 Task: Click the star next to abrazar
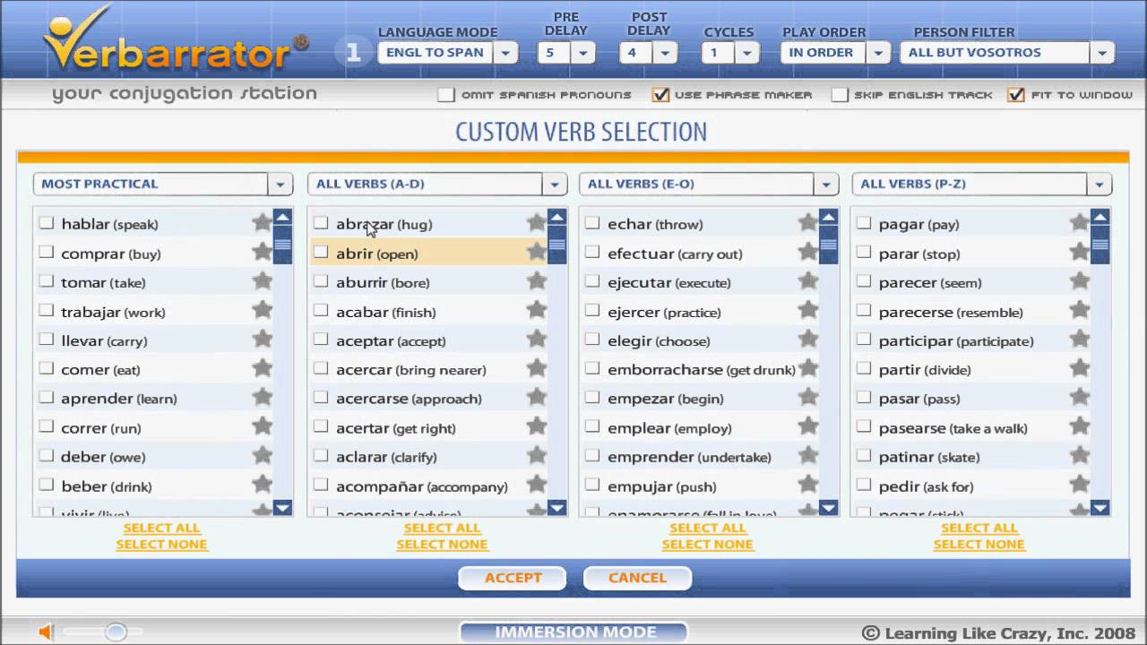point(536,223)
